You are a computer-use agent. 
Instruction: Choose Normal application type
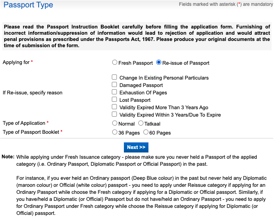(x=115, y=123)
